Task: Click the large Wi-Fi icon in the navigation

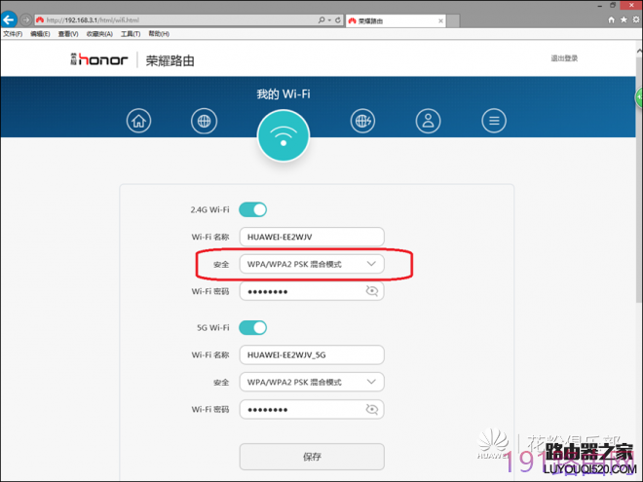Action: (283, 136)
